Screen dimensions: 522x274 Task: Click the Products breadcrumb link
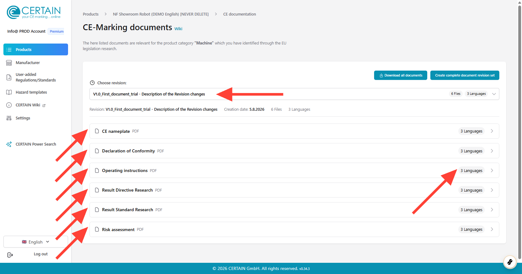pos(91,14)
